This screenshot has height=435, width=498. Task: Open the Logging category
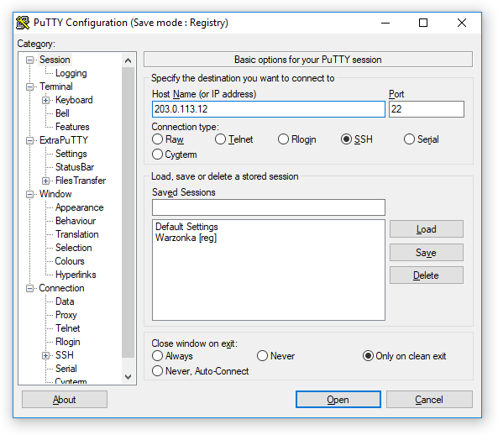pos(71,73)
